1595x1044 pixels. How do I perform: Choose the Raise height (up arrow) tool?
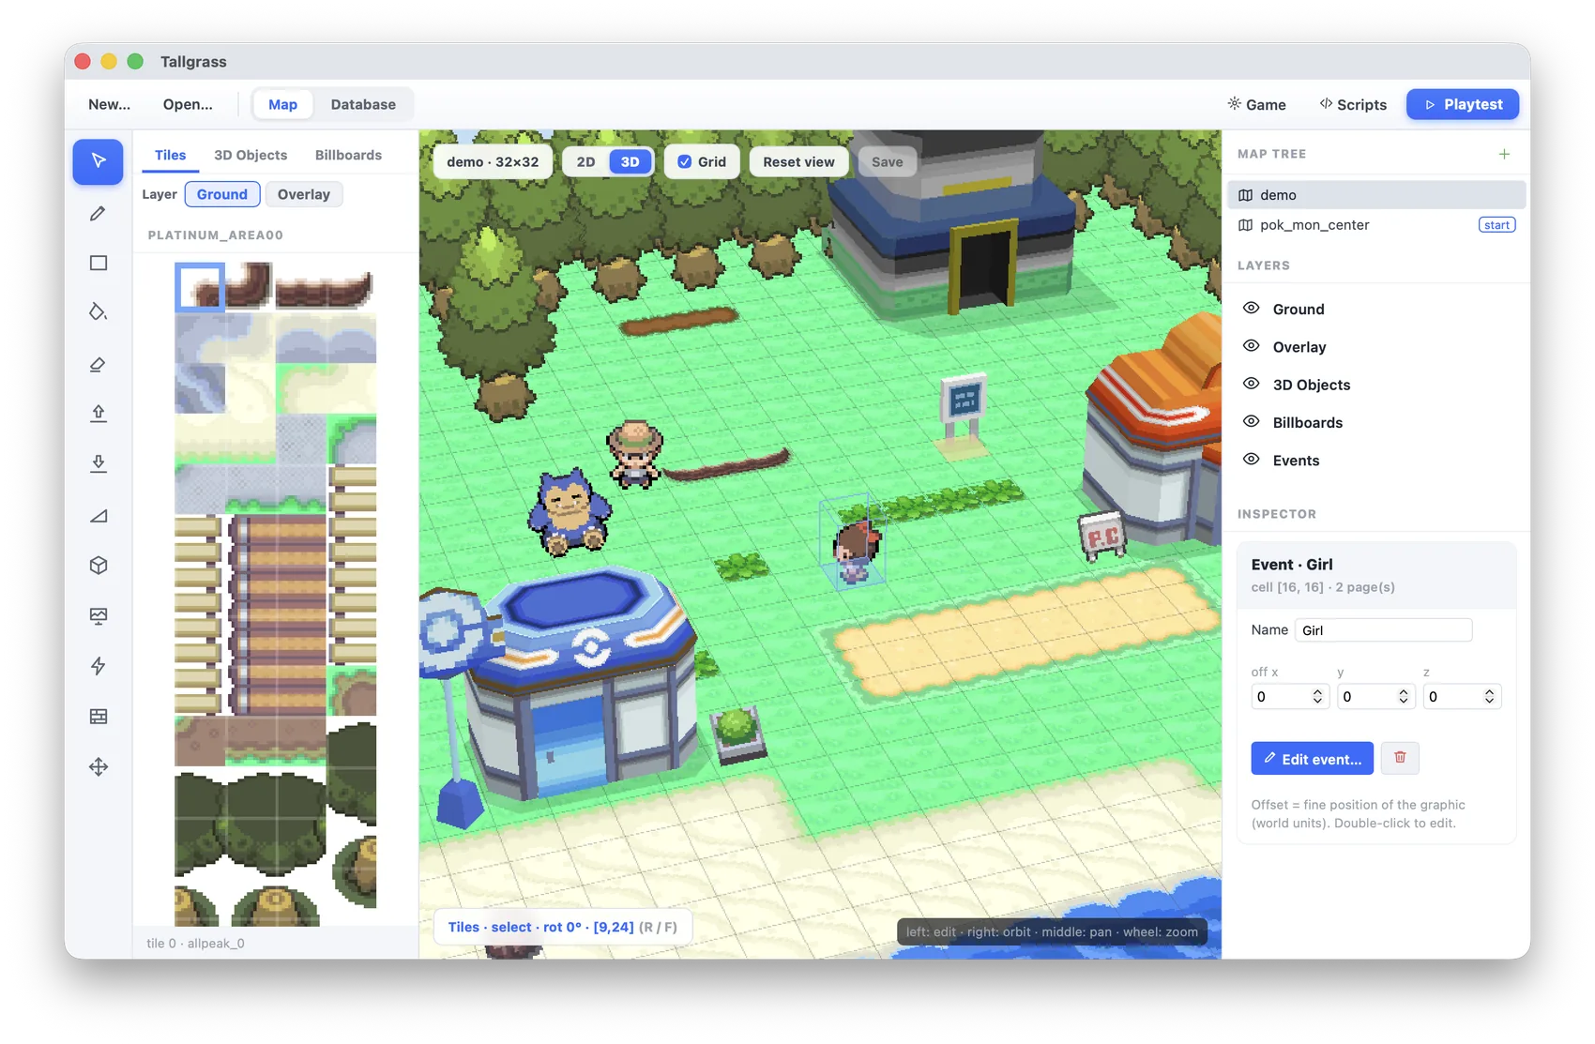tap(99, 414)
